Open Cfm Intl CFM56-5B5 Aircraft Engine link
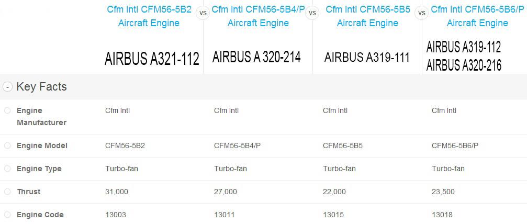 pos(368,16)
